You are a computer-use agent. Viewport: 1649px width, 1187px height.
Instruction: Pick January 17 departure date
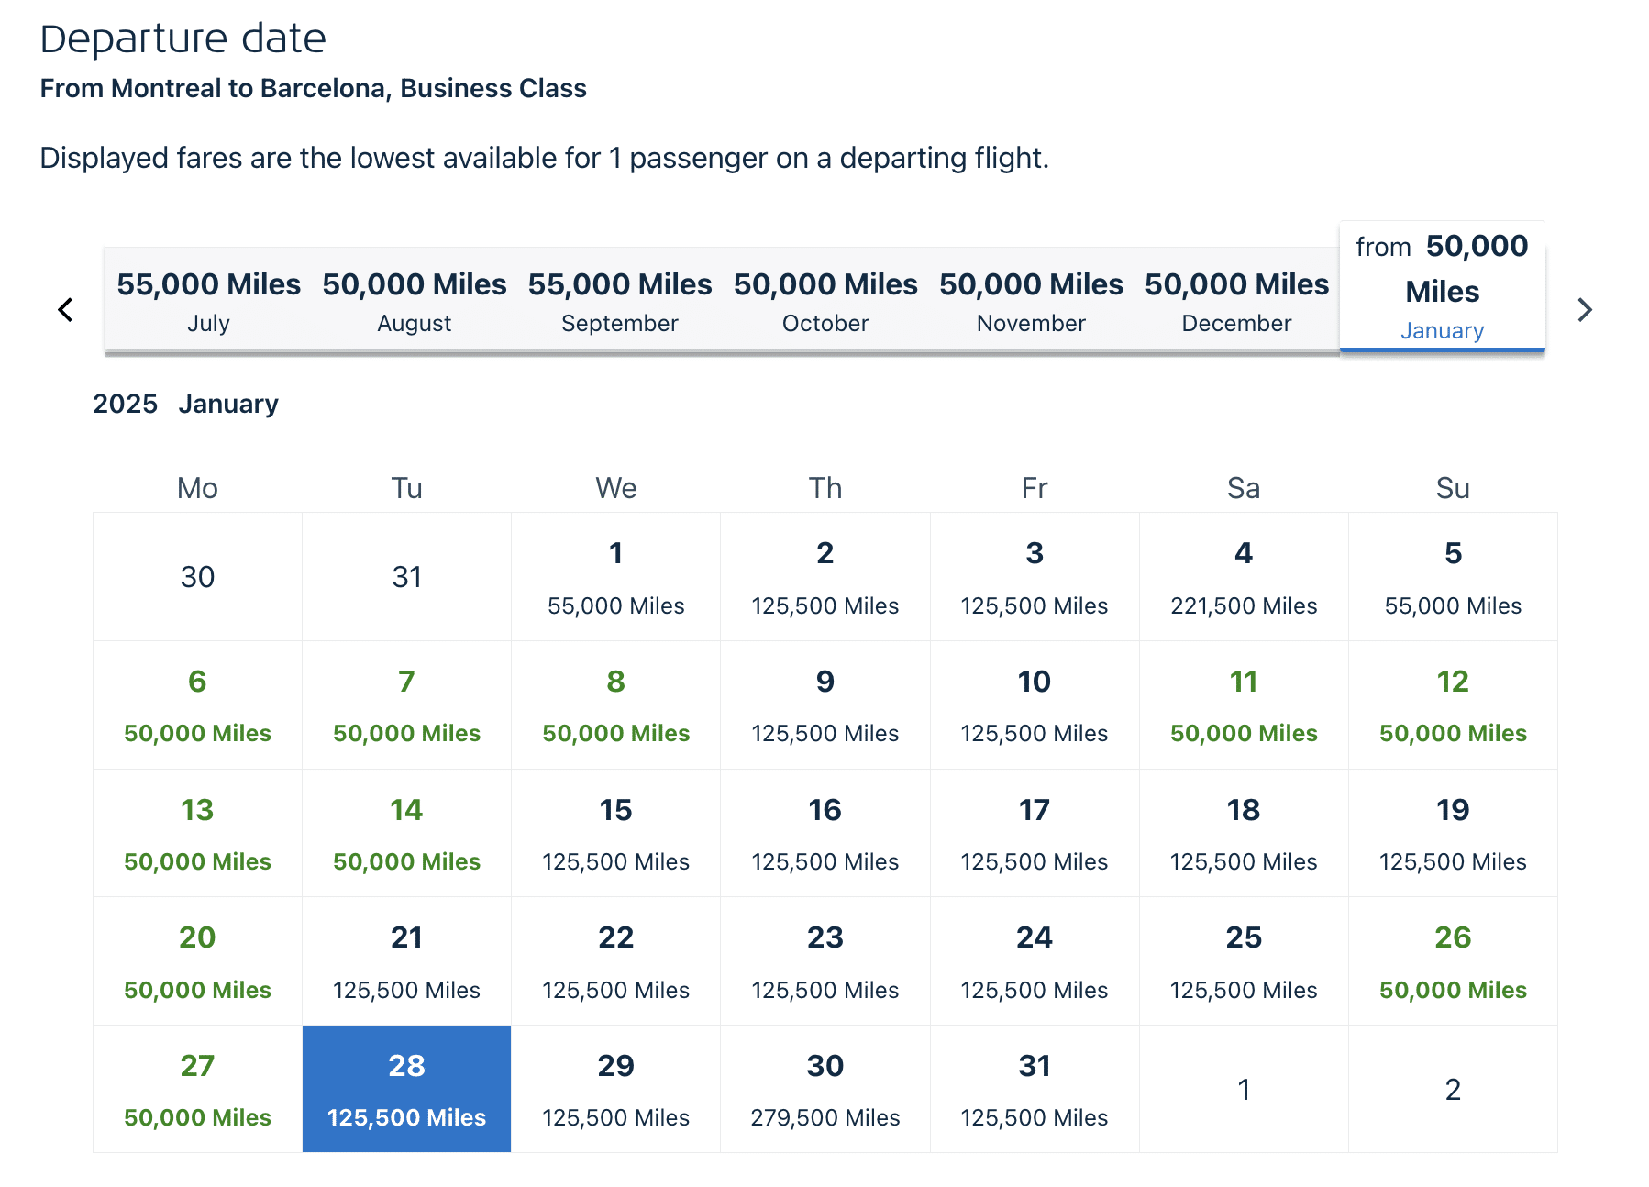(1034, 834)
